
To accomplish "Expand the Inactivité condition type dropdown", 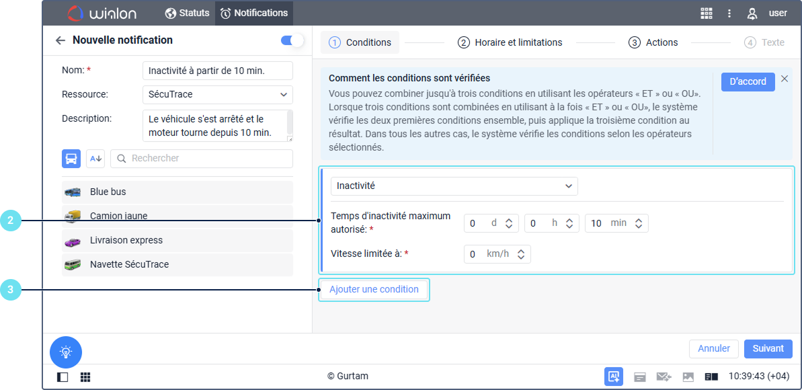I will click(x=454, y=186).
